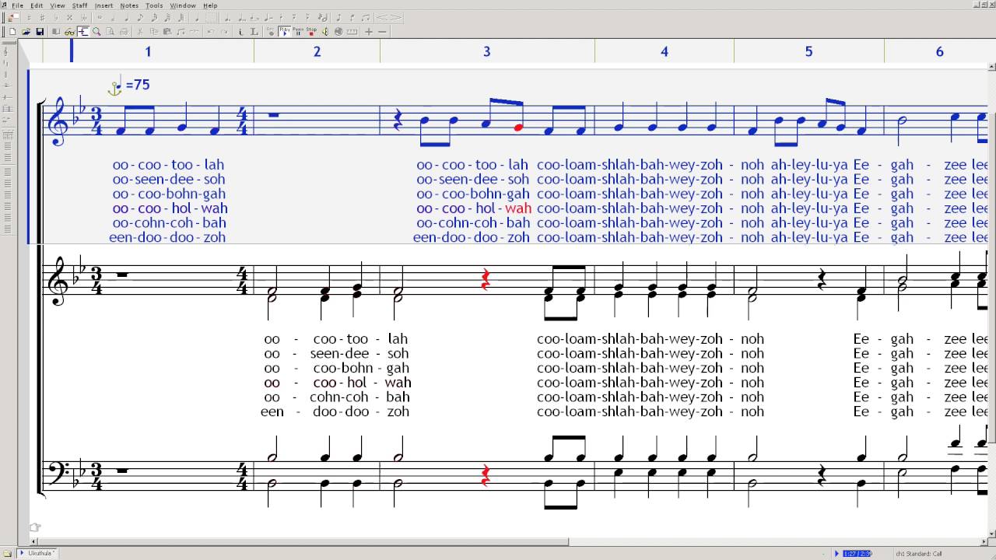Open the Tools menu

pos(154,5)
